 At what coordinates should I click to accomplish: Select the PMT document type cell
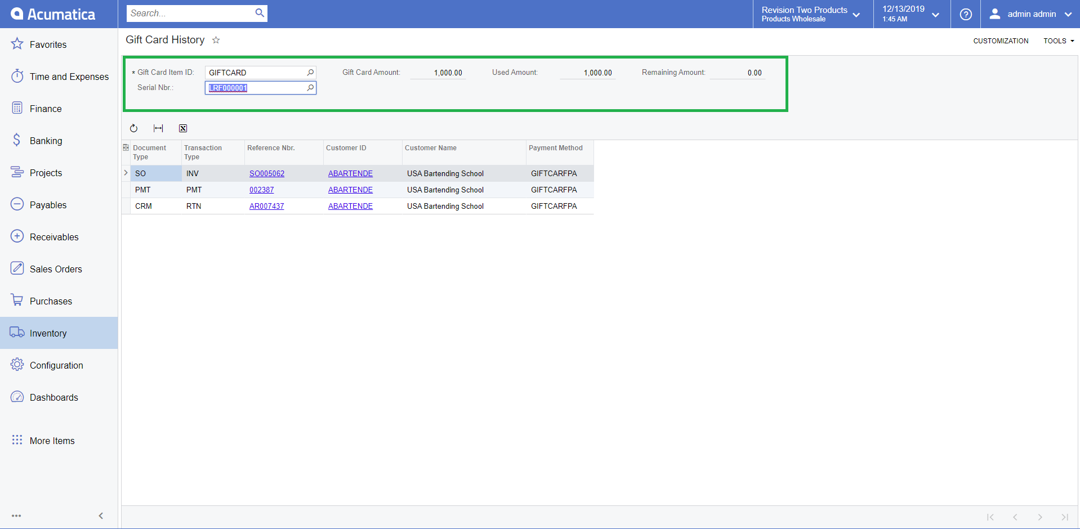pyautogui.click(x=156, y=190)
